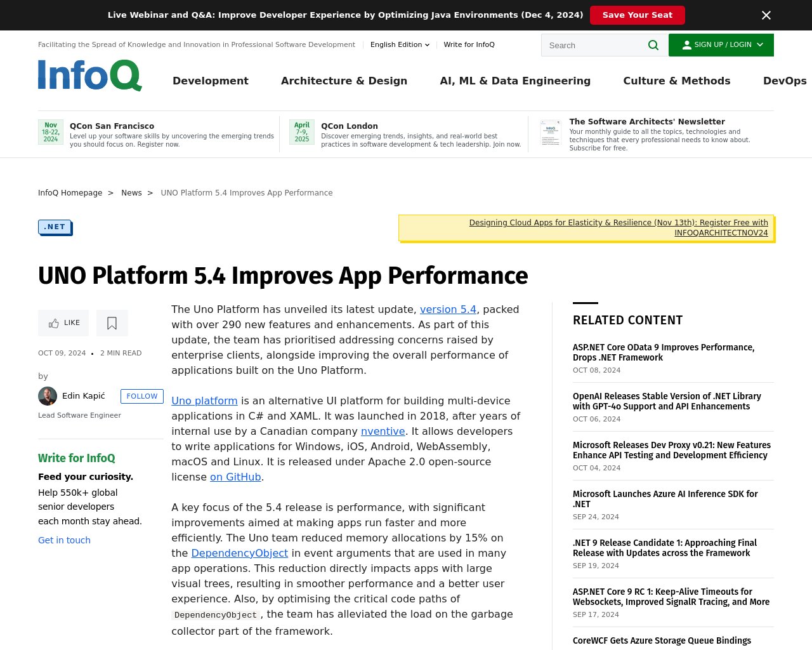Close the webinar banner with X
The height and width of the screenshot is (650, 812).
coord(766,15)
